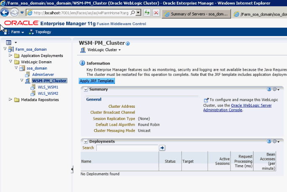Stop loading with the red X icon
Screen dimensions: 287x192
point(156,13)
